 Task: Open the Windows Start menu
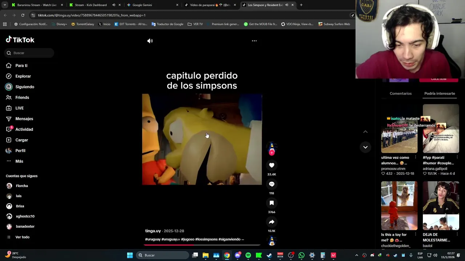[x=130, y=255]
